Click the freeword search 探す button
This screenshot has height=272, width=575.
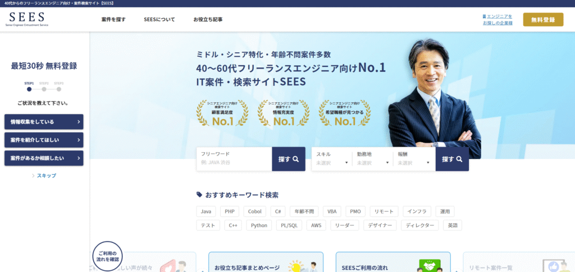point(289,159)
